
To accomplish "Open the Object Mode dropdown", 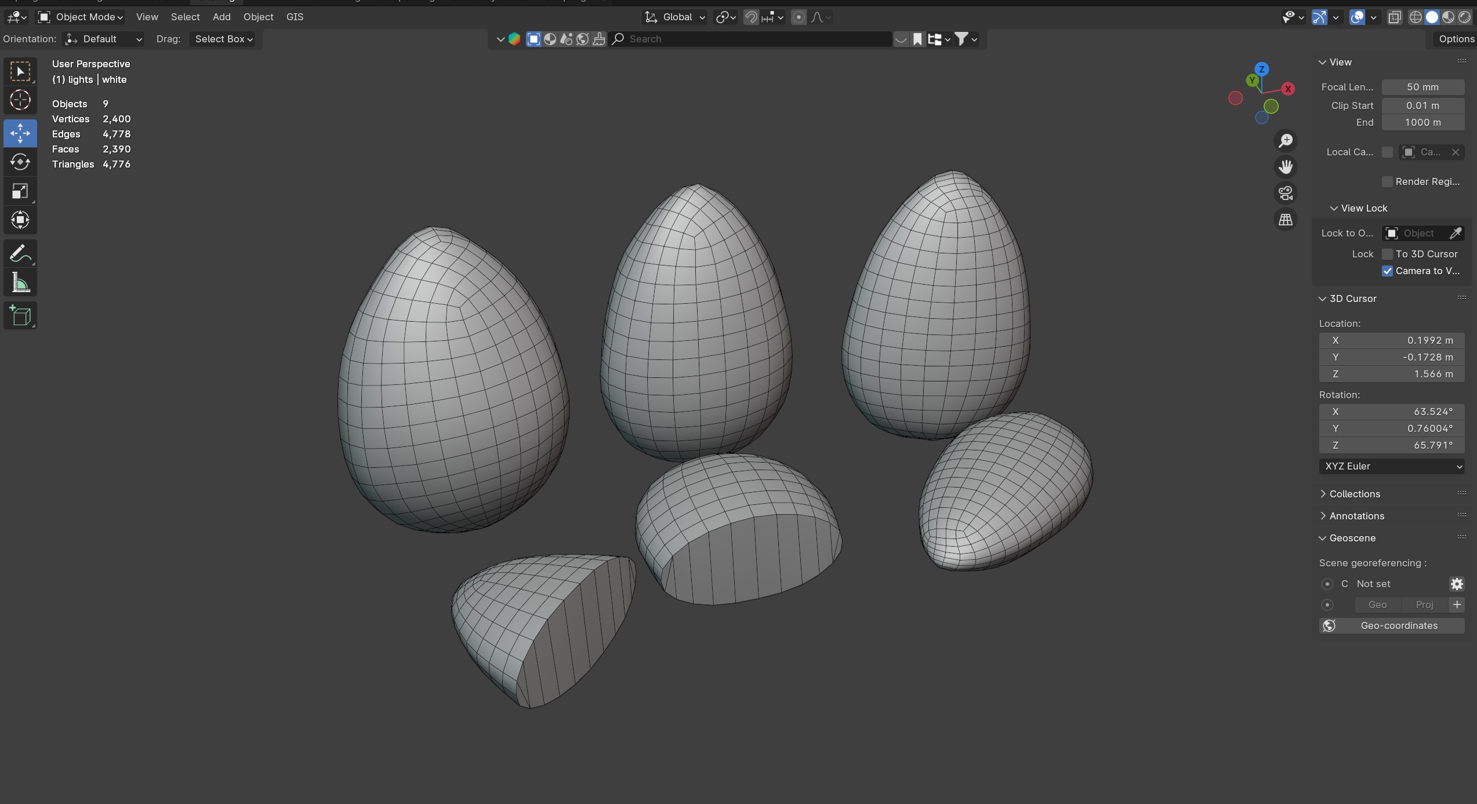I will [81, 17].
